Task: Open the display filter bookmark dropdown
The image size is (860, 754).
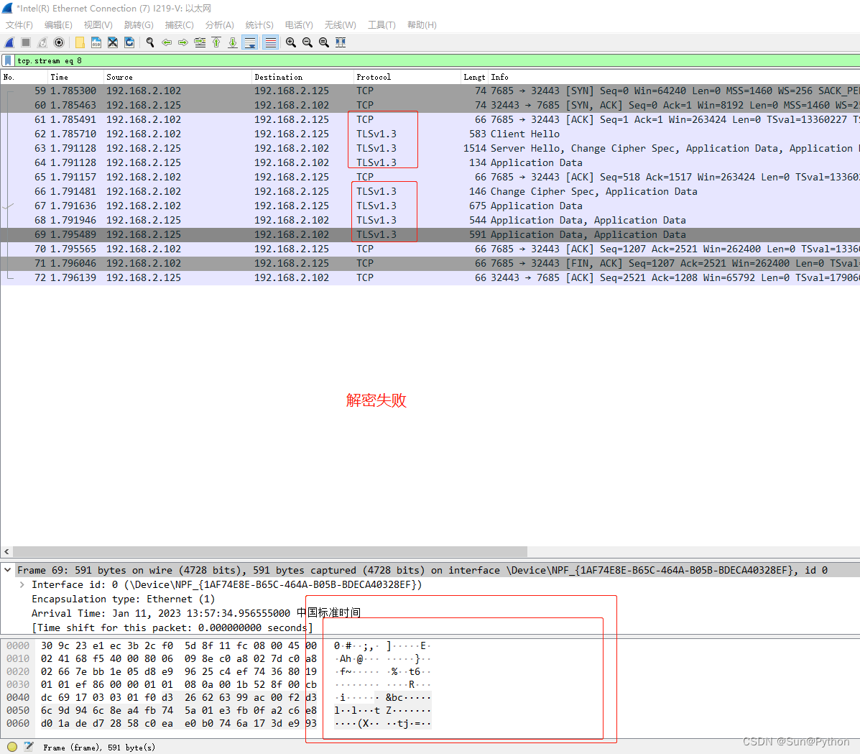Action: (8, 61)
